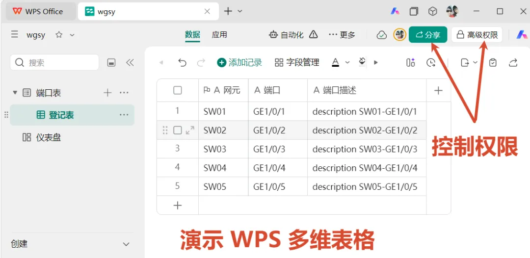The width and height of the screenshot is (530, 258).
Task: Click the 端口 column header
Action: [278, 90]
